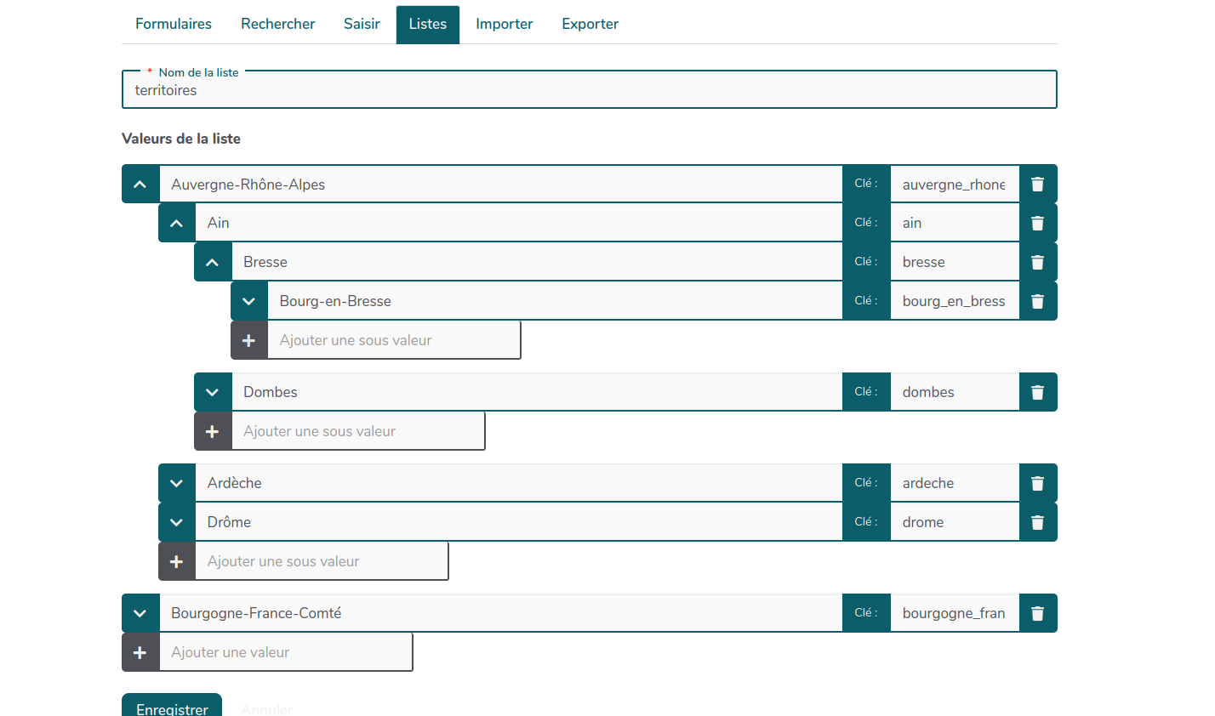
Task: Open the Formulaires tab
Action: pos(174,24)
